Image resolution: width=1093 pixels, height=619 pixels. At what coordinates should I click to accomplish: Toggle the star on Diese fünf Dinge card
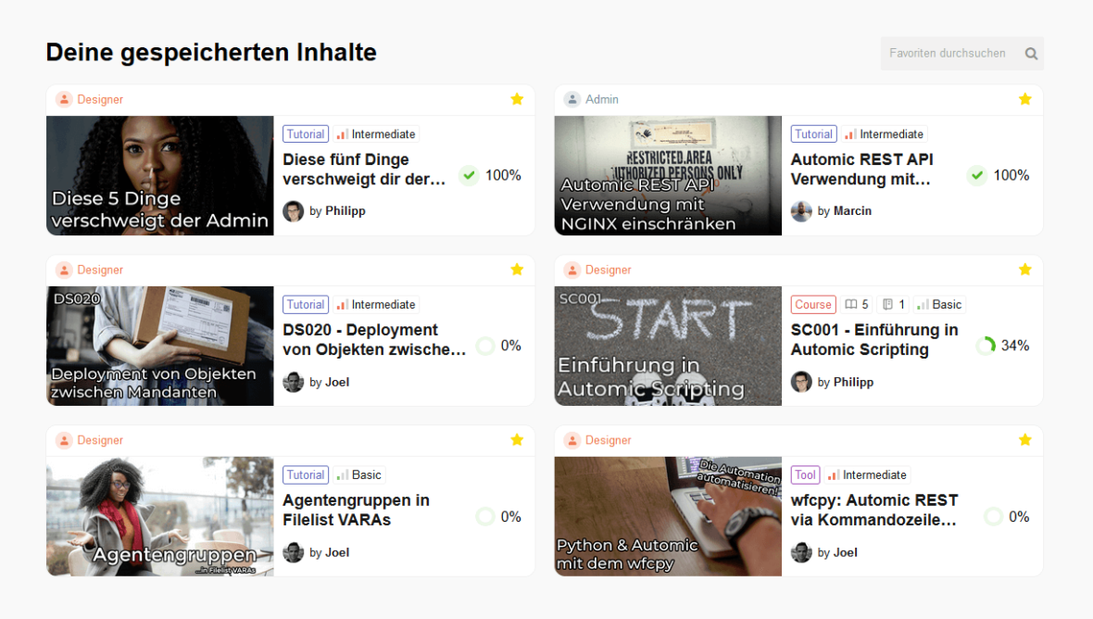tap(517, 99)
